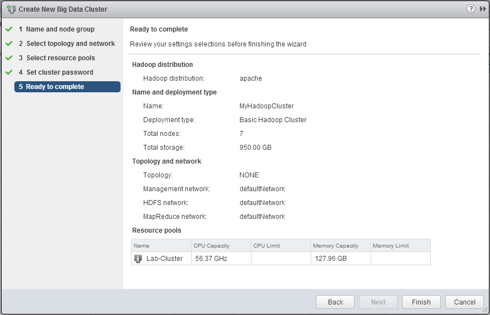
Task: Click the Resource pools heading
Action: pyautogui.click(x=157, y=230)
